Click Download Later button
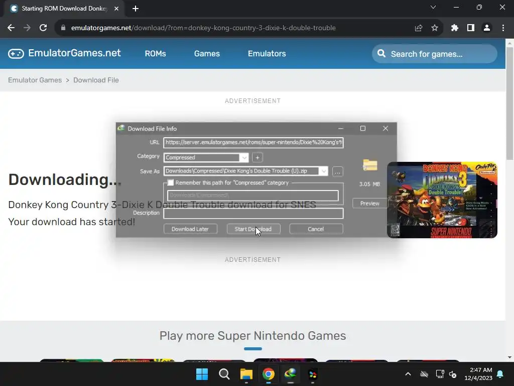The image size is (514, 386). click(x=190, y=229)
